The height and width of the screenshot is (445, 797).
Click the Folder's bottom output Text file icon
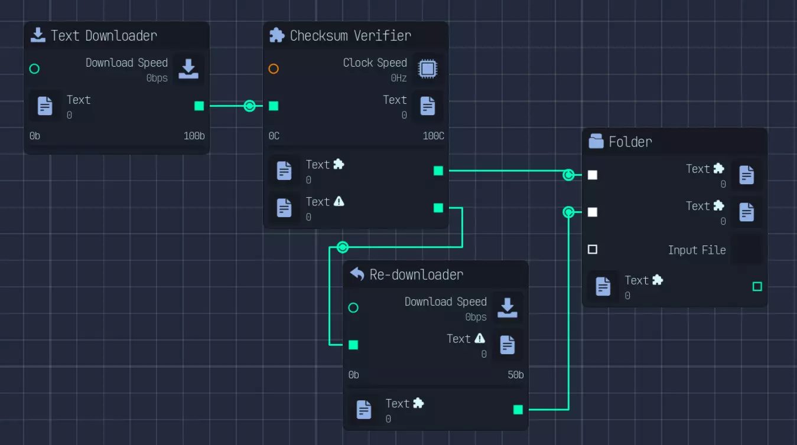click(603, 287)
